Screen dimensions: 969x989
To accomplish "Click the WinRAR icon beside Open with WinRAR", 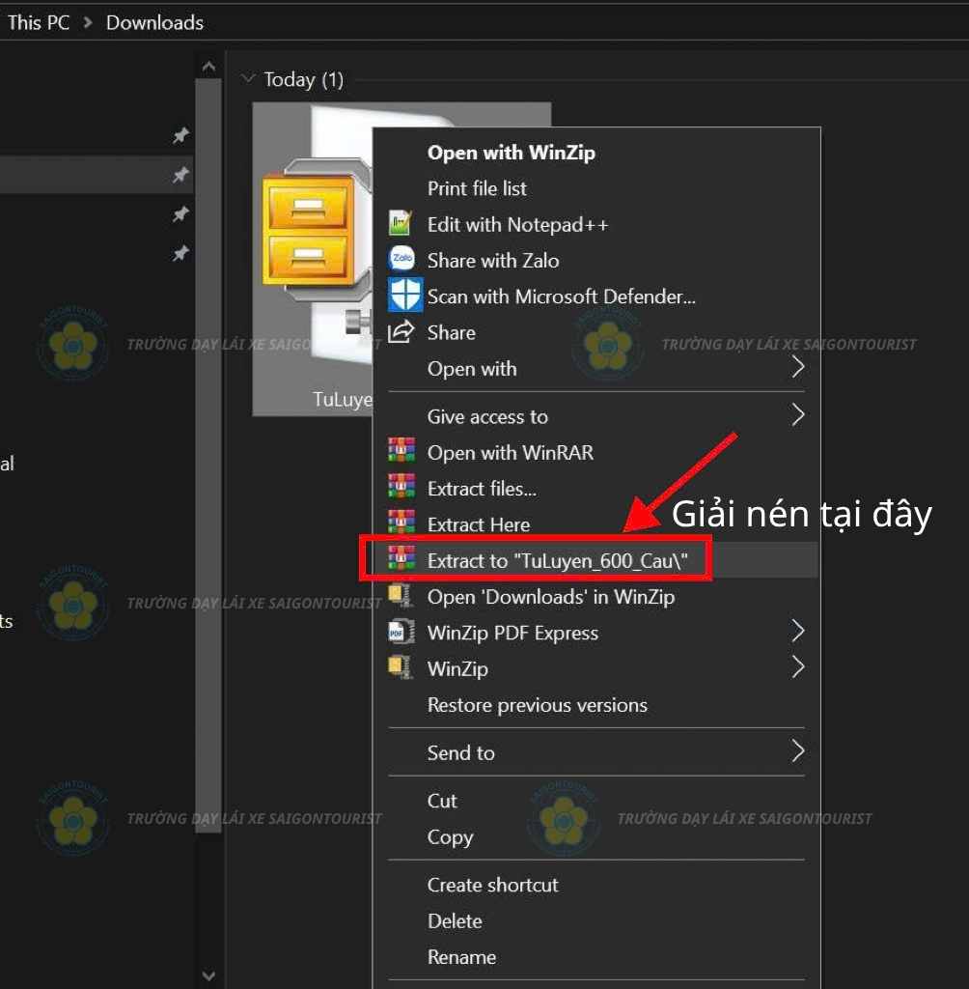I will (401, 450).
